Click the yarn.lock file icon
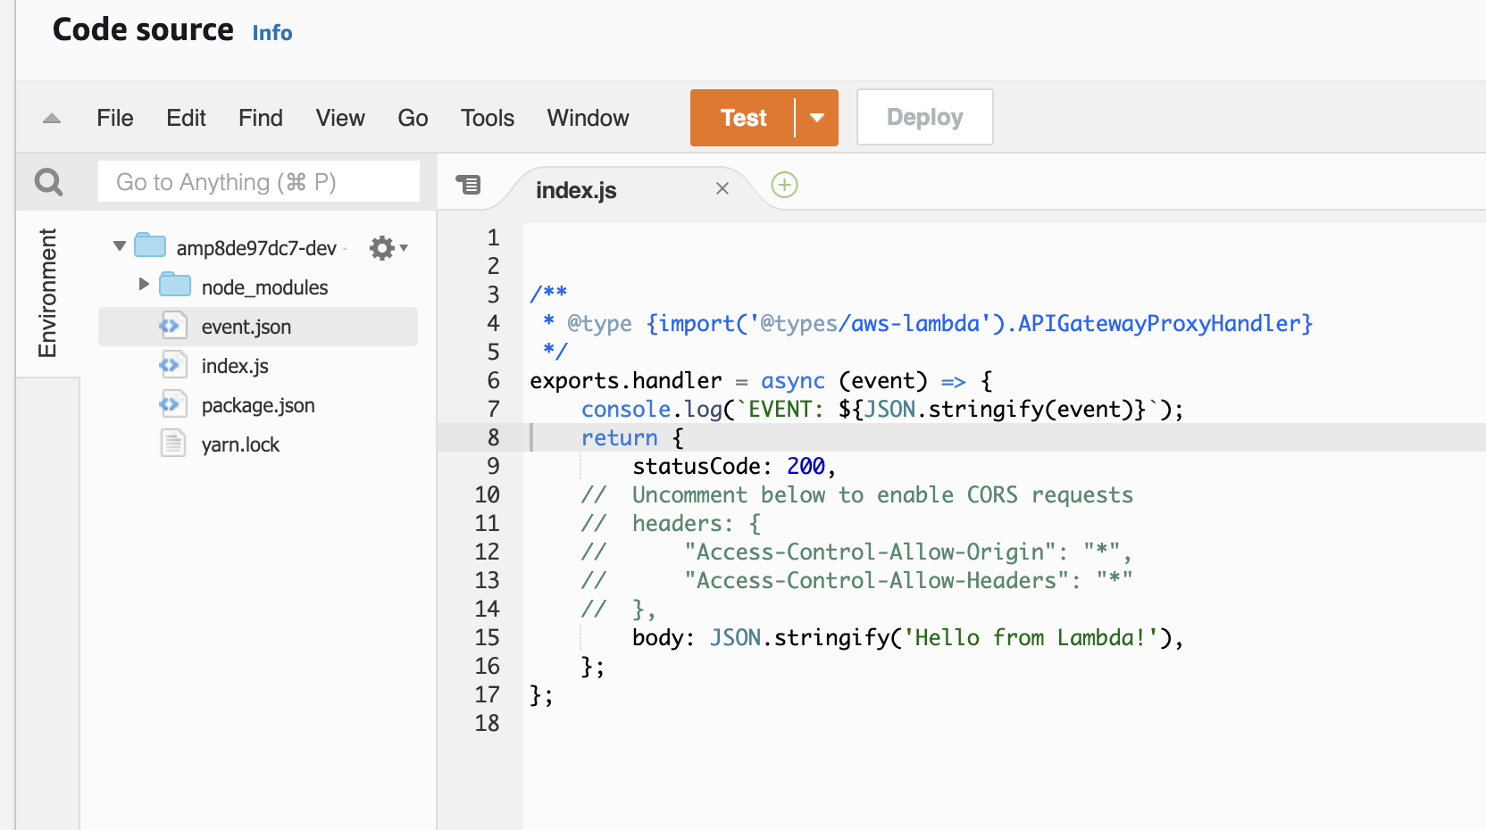The width and height of the screenshot is (1486, 830). pos(172,444)
